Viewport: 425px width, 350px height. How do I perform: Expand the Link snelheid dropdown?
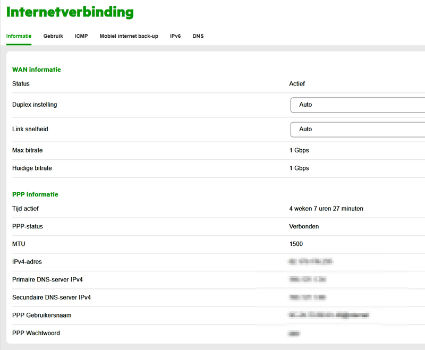358,130
